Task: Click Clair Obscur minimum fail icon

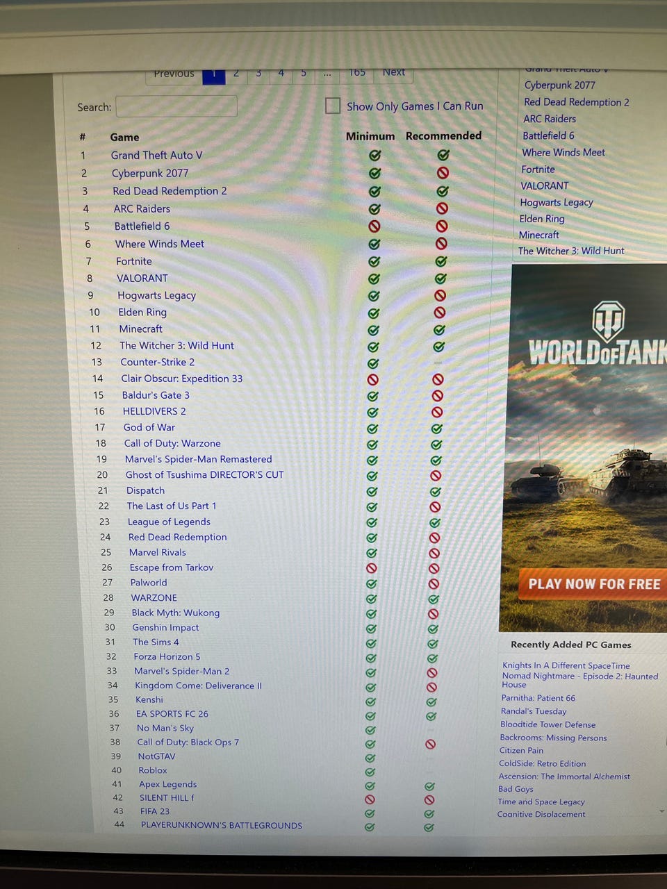Action: (x=372, y=379)
